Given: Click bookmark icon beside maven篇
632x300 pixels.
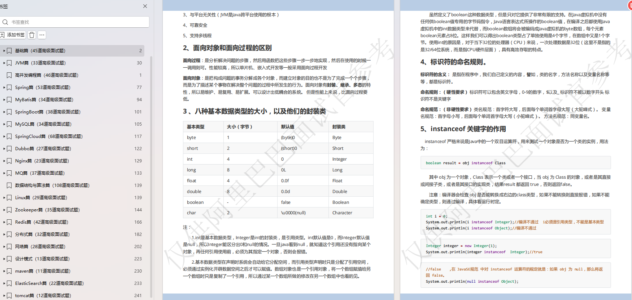Looking at the screenshot, I should (x=9, y=271).
